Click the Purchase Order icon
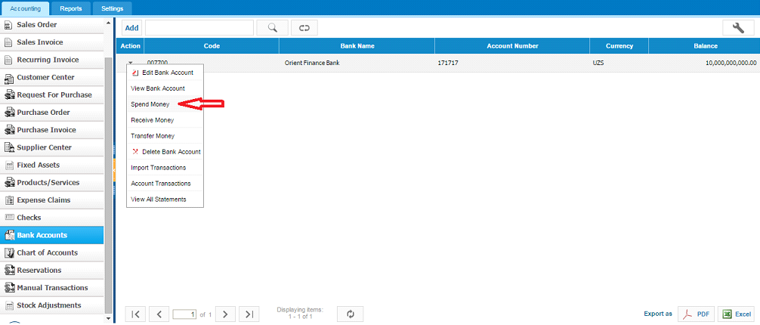This screenshot has width=760, height=325. point(9,113)
